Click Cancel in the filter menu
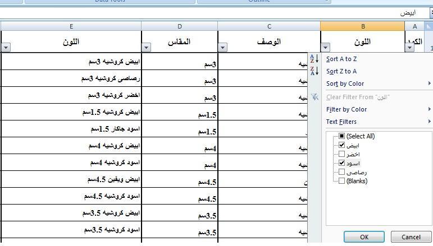This screenshot has width=433, height=246. 410,237
